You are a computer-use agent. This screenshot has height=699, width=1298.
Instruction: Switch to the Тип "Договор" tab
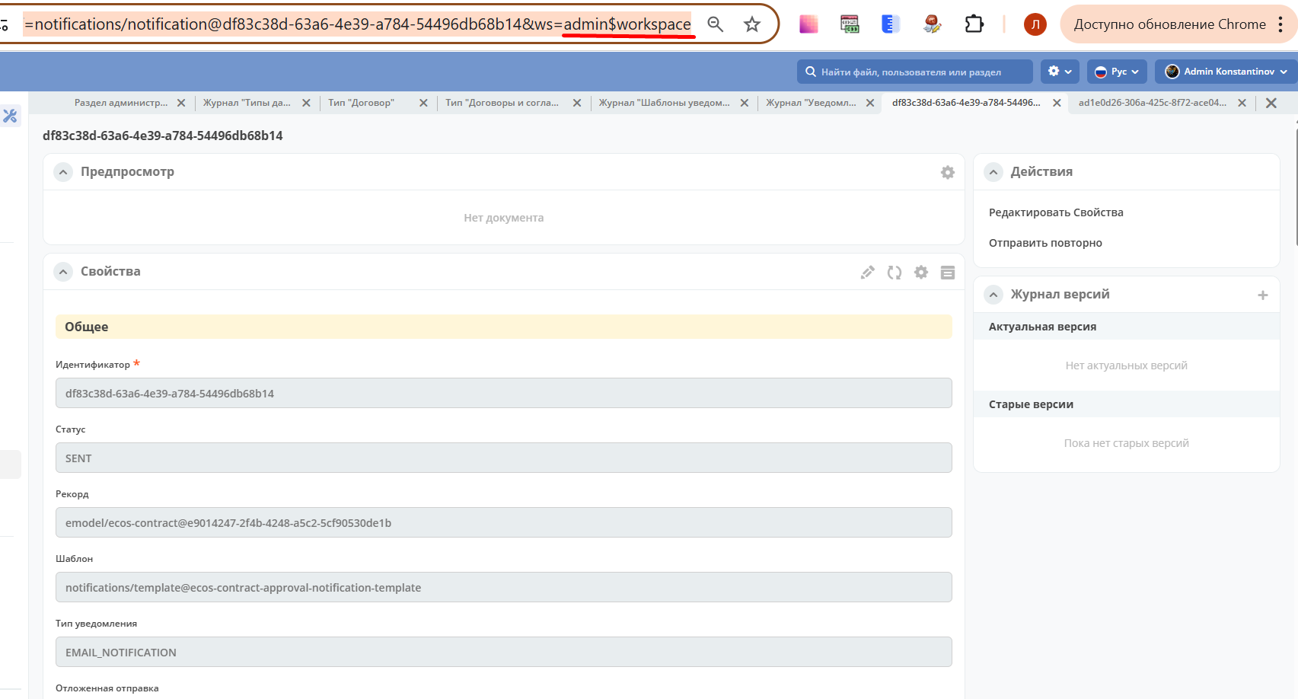[362, 103]
